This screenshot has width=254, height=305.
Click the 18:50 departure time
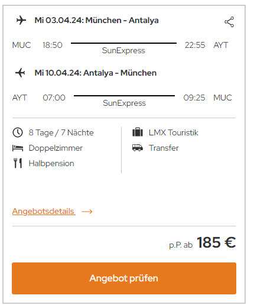pos(53,45)
